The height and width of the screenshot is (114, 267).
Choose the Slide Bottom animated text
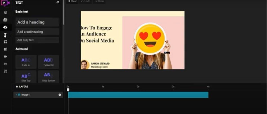click(48, 77)
